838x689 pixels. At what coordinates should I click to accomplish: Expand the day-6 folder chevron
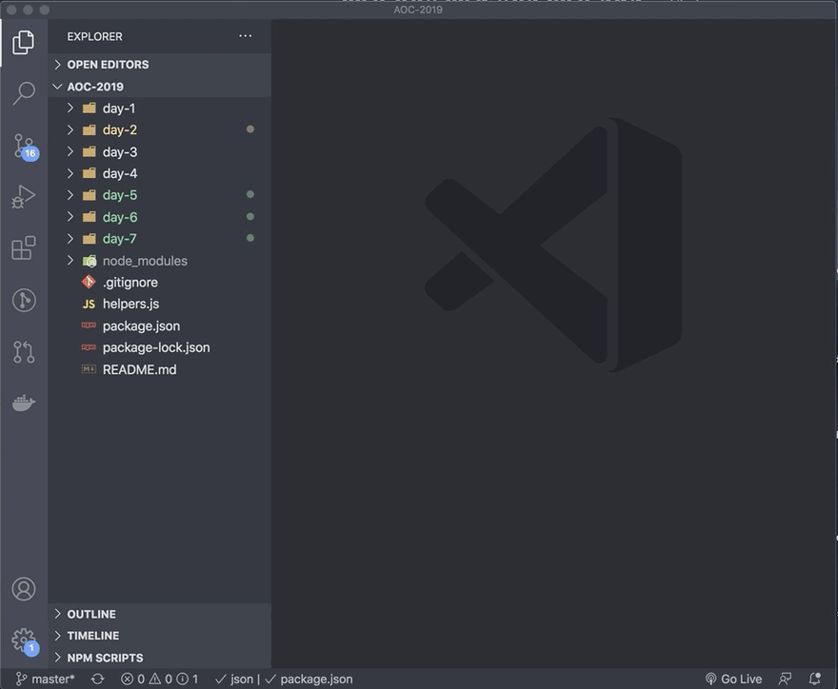tap(70, 217)
